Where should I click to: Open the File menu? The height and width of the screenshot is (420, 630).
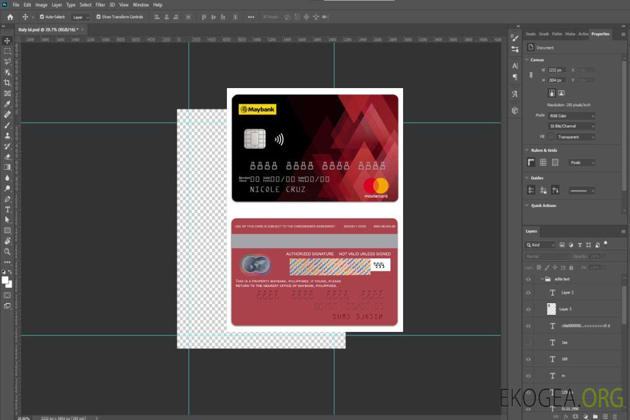(16, 5)
